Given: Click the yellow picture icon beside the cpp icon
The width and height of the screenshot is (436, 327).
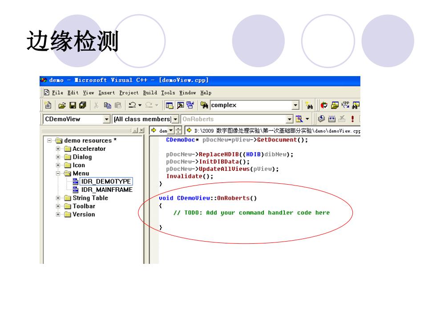Looking at the screenshot, I should click(335, 105).
